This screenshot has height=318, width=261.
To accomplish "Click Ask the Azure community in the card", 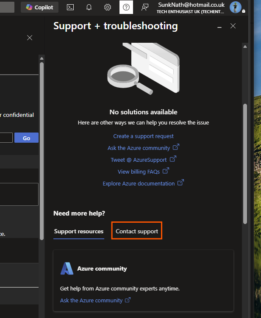I will coord(95,300).
